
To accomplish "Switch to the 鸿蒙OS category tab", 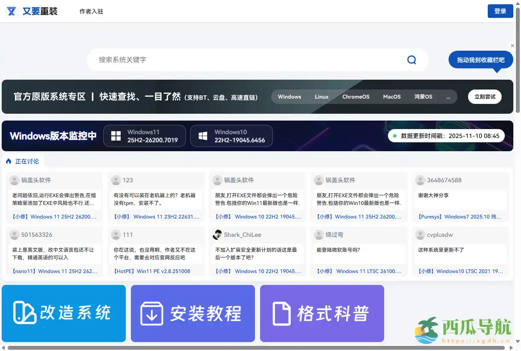I will [423, 97].
